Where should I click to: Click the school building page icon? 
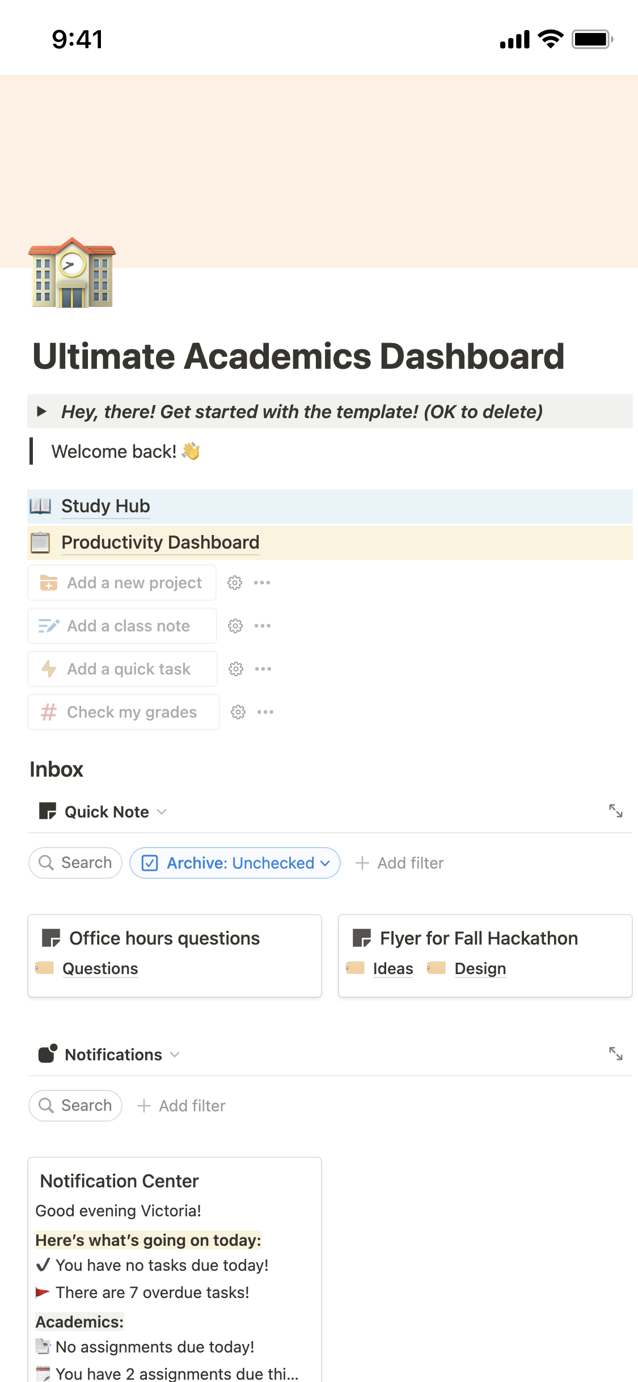(72, 273)
